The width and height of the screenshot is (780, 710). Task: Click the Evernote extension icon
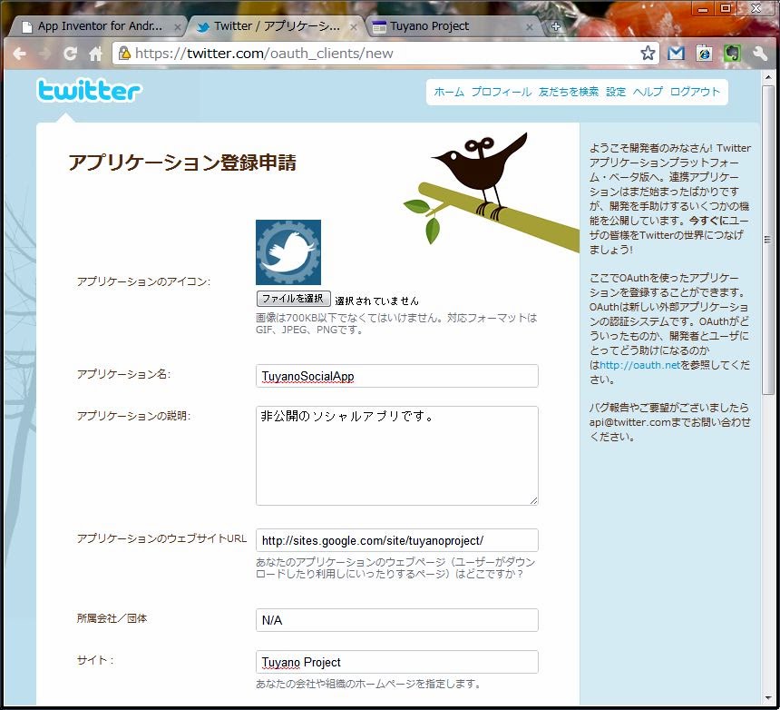[732, 54]
